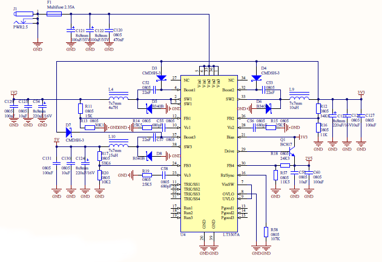The width and height of the screenshot is (382, 262).
Task: Click the VinSW pin label
Action: click(x=228, y=185)
